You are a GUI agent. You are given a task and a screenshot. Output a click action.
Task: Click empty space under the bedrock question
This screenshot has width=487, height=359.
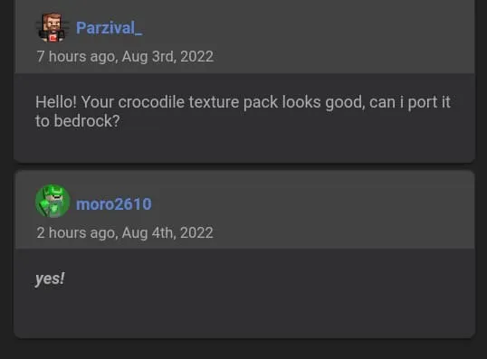[x=244, y=145]
